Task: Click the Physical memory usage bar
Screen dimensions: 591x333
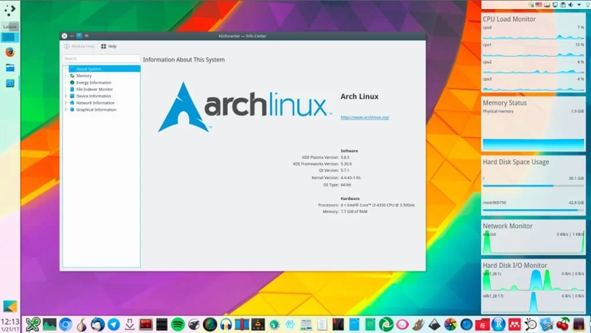Action: 533,145
